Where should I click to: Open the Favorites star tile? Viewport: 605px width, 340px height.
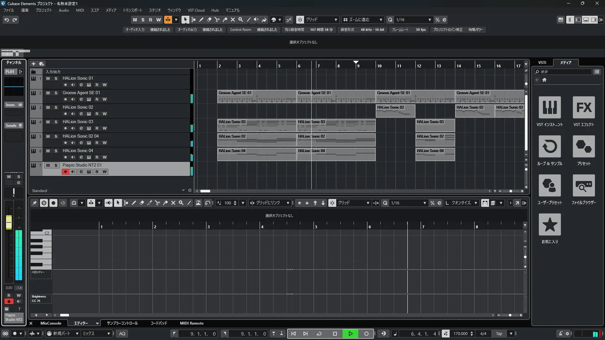[550, 224]
